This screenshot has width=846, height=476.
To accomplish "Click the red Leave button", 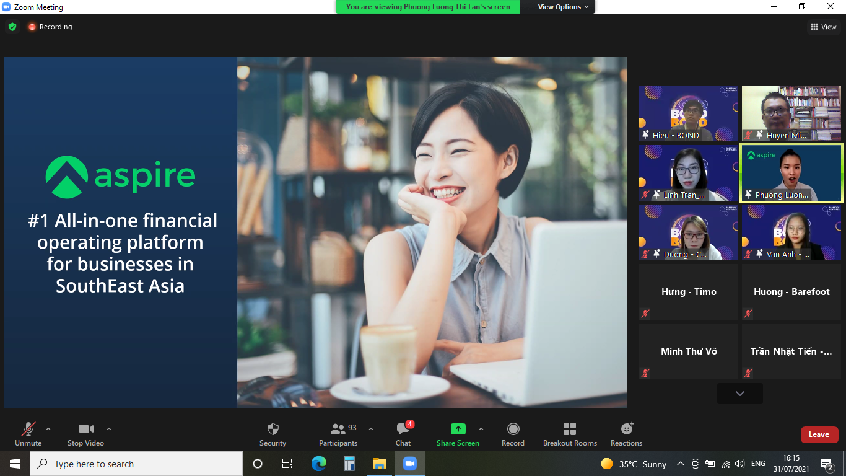I will coord(819,434).
